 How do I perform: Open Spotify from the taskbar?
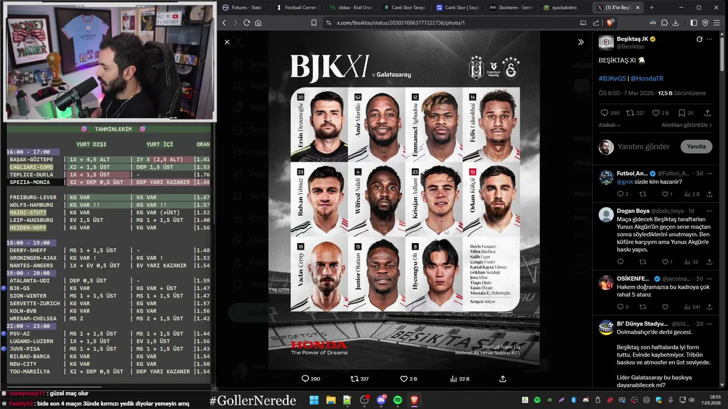pyautogui.click(x=398, y=400)
